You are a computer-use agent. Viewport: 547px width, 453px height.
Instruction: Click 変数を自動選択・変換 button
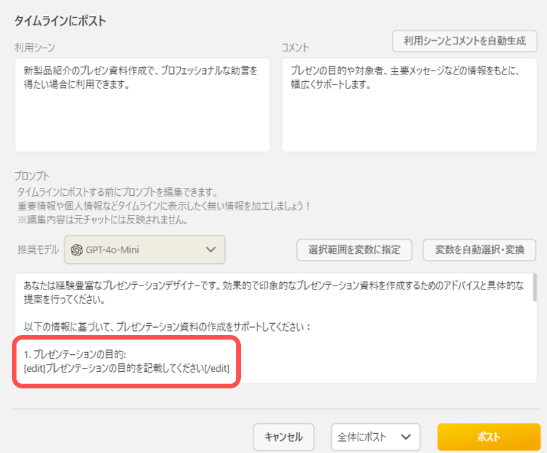(479, 250)
